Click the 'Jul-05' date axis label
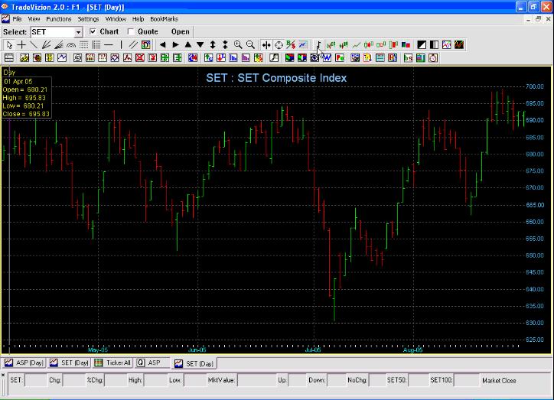 pyautogui.click(x=313, y=350)
